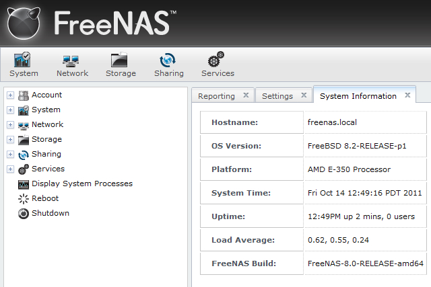Open Network from the top toolbar
Screen dimensions: 431x287
coord(72,60)
